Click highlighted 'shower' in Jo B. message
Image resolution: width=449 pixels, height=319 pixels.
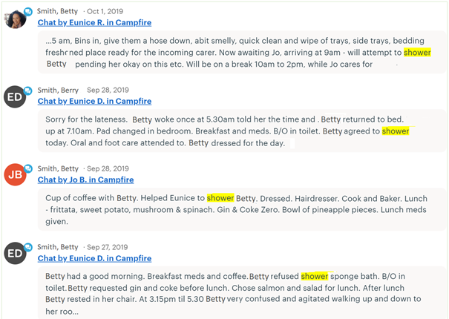(x=220, y=198)
